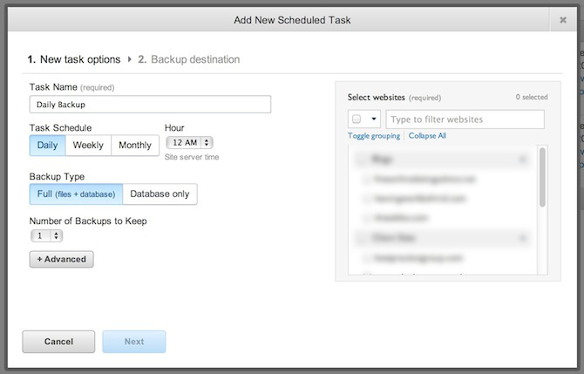Select step 1 New task options

click(x=73, y=59)
